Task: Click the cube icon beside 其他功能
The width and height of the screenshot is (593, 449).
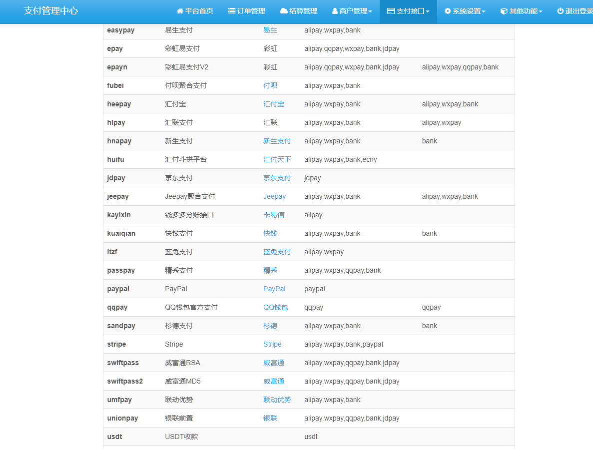Action: 504,11
